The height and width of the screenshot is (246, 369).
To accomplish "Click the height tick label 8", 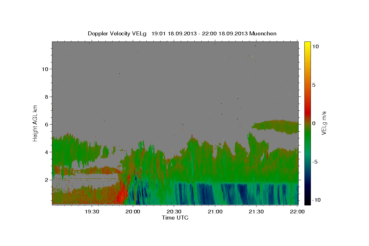I will coord(46,97).
